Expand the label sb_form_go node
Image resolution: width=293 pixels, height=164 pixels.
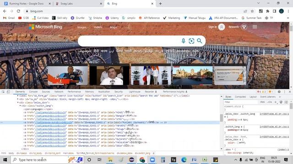point(18,96)
